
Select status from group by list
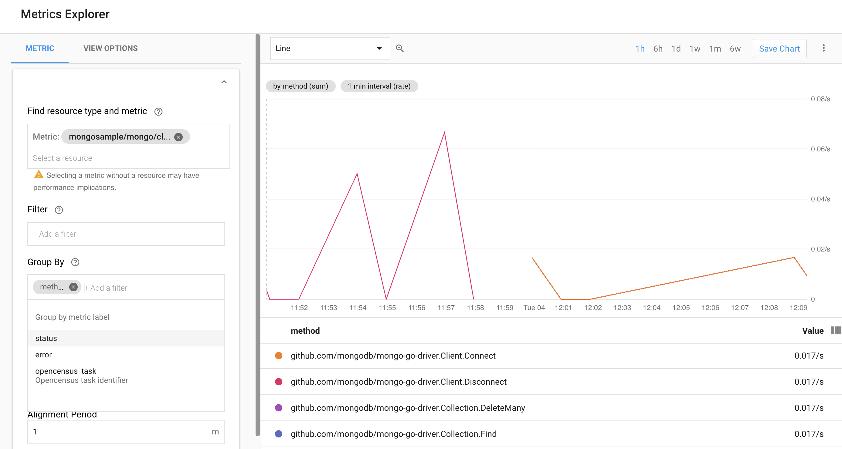tap(46, 338)
